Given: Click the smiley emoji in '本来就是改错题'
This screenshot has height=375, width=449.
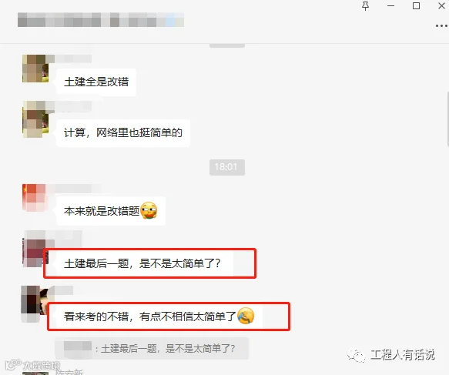Looking at the screenshot, I should pos(149,211).
